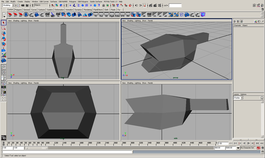Screen dimensions: 265x158
Task: Choose the Move tool in toolbox
Action: click(3, 33)
